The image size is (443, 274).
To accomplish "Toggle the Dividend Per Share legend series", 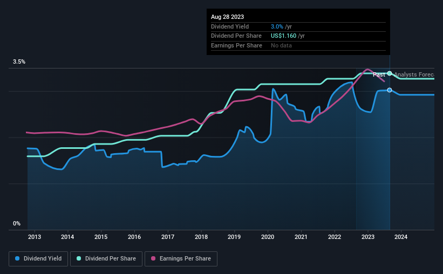I will pos(106,259).
